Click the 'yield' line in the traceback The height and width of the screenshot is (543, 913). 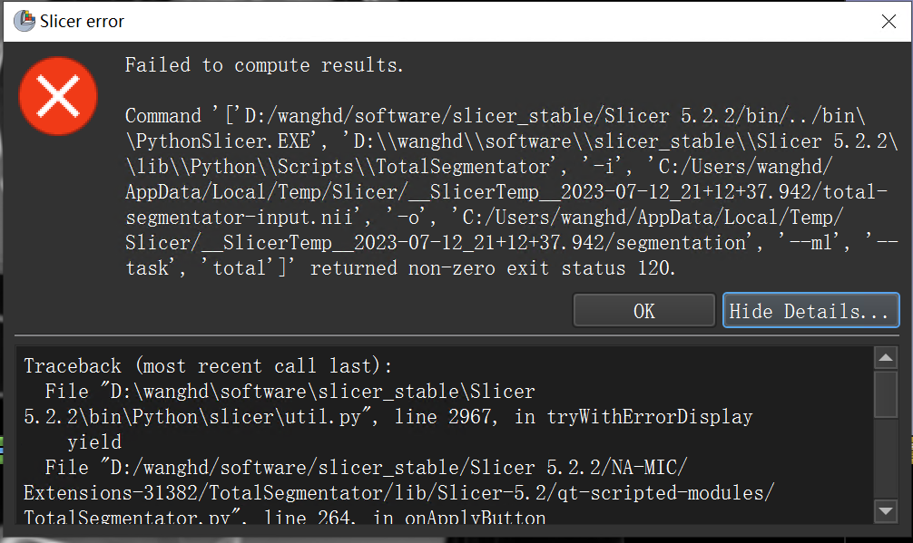(x=93, y=441)
